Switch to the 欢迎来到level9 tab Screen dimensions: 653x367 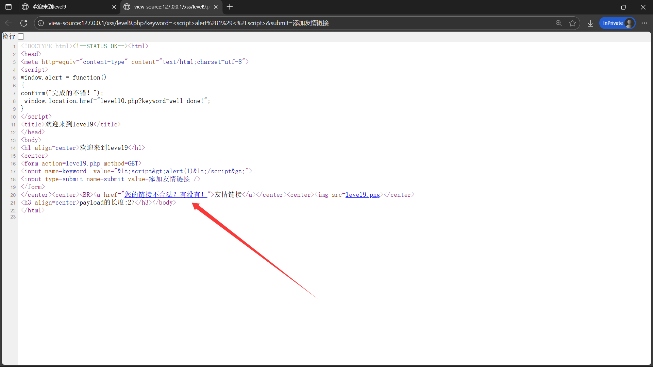[65, 7]
